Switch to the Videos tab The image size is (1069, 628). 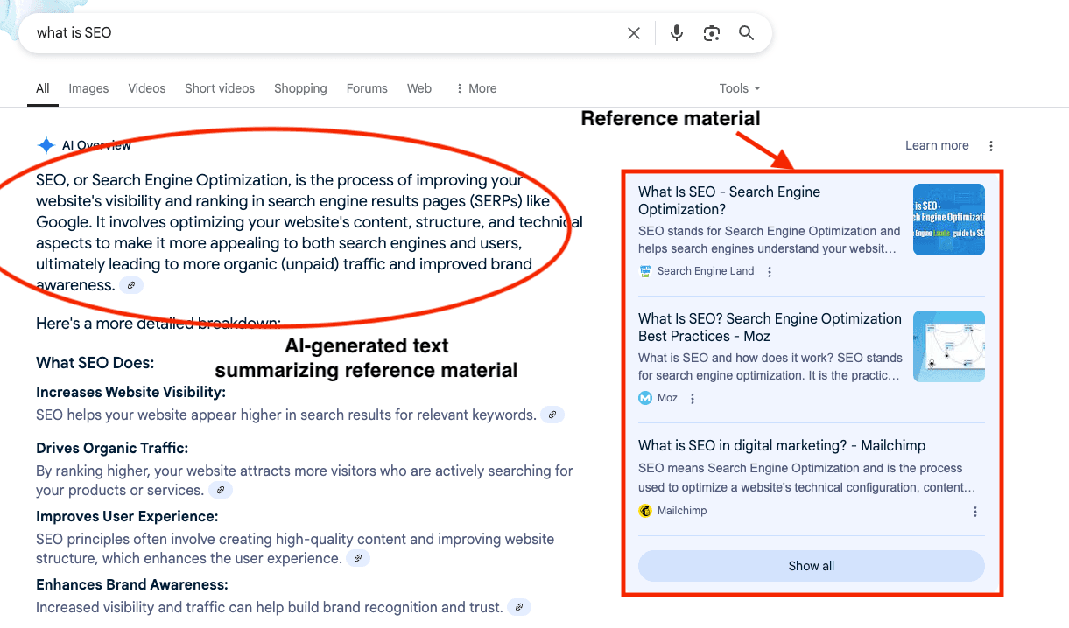pyautogui.click(x=146, y=88)
